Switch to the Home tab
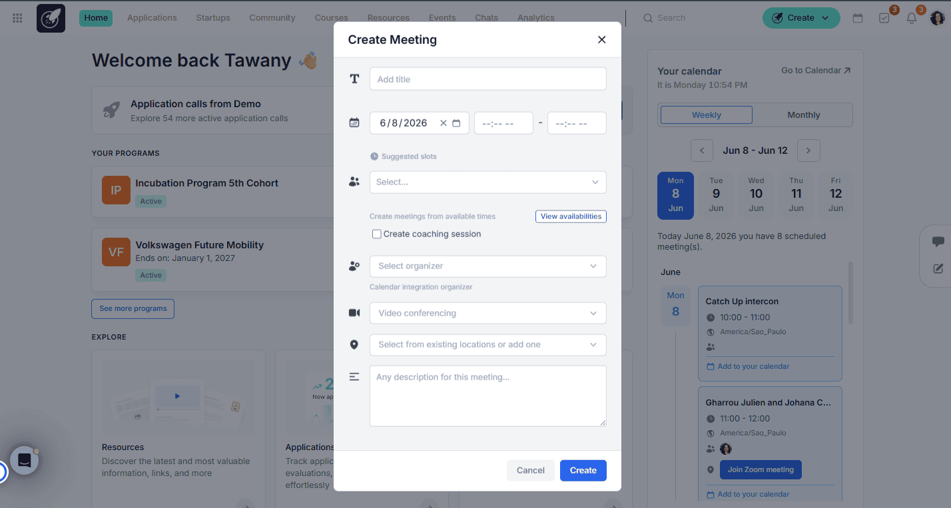This screenshot has height=508, width=951. [96, 18]
